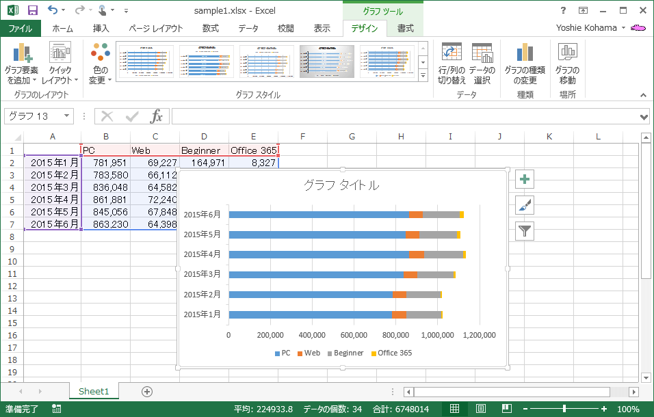Switch to Normal view icon
Image resolution: width=654 pixels, height=417 pixels.
(455, 409)
